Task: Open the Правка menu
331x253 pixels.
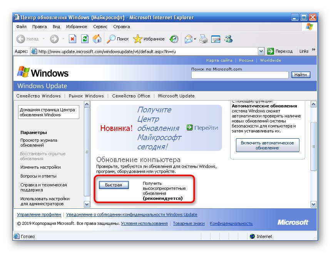Action: 40,27
